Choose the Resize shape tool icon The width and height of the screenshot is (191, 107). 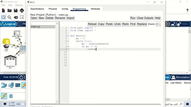22,17
